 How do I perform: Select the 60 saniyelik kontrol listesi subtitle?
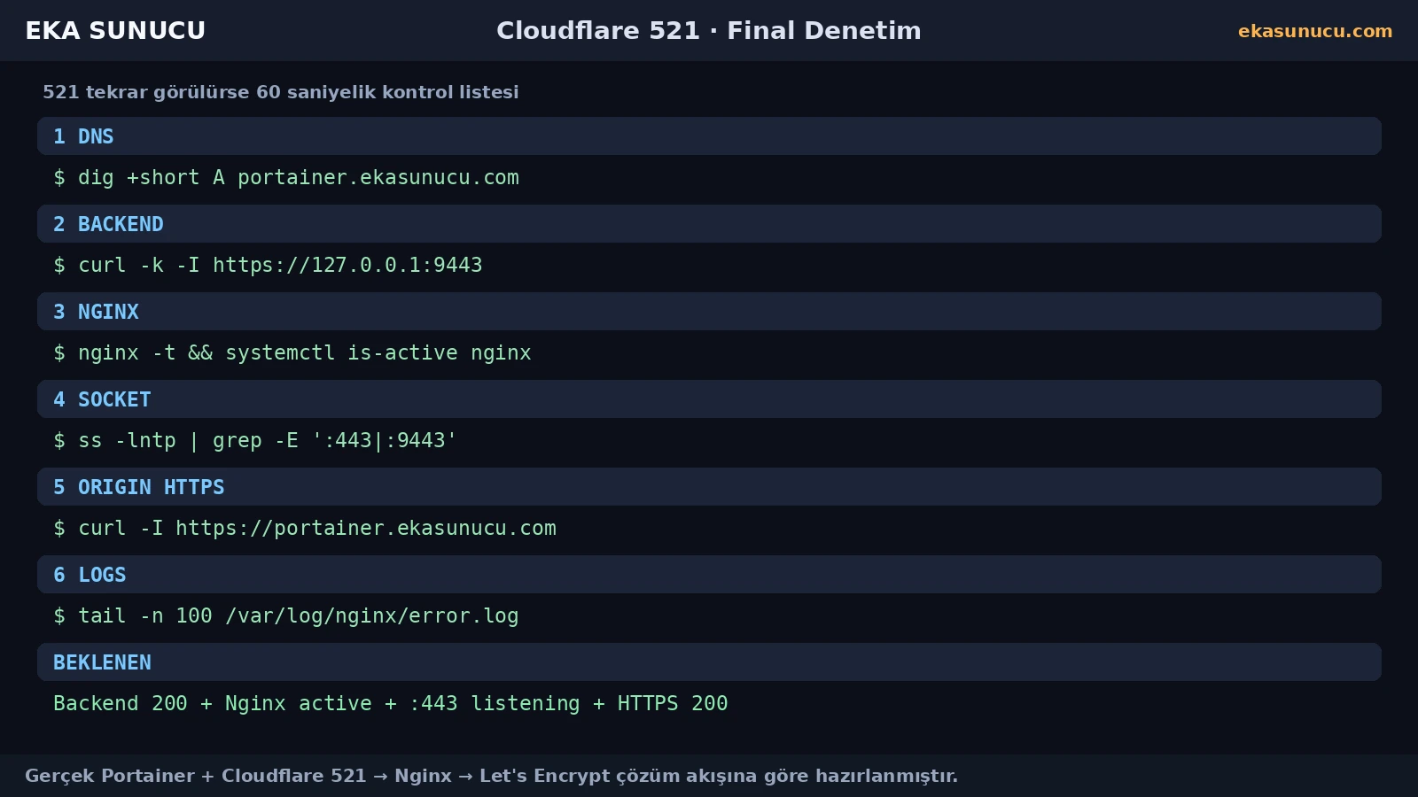[x=281, y=92]
